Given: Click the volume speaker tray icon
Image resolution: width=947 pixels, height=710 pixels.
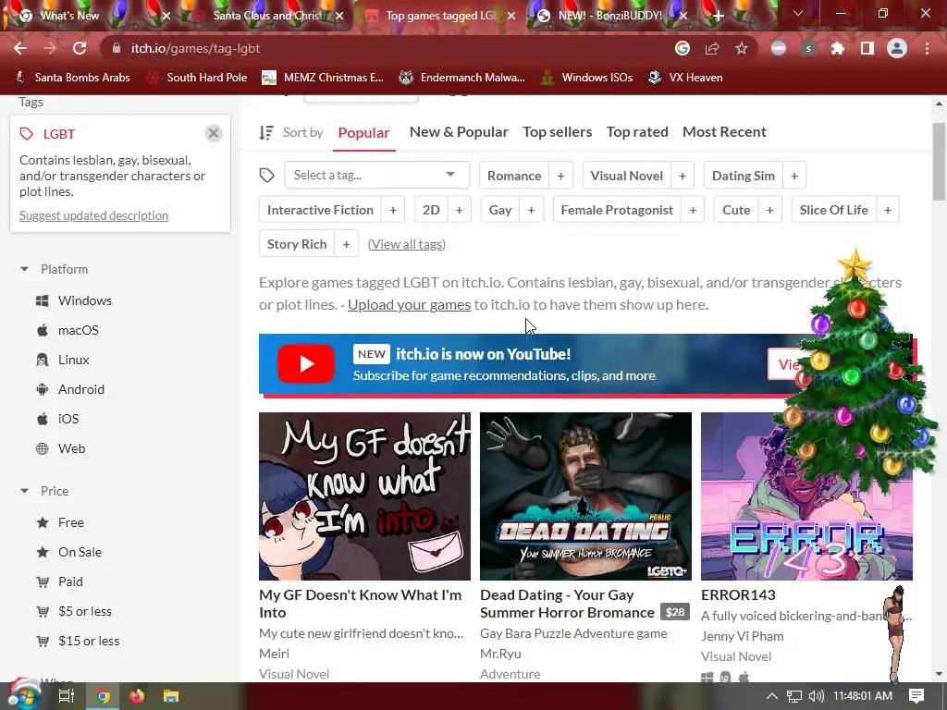Looking at the screenshot, I should 817,696.
